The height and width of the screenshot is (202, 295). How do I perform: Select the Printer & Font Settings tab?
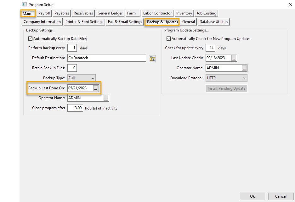click(x=84, y=22)
